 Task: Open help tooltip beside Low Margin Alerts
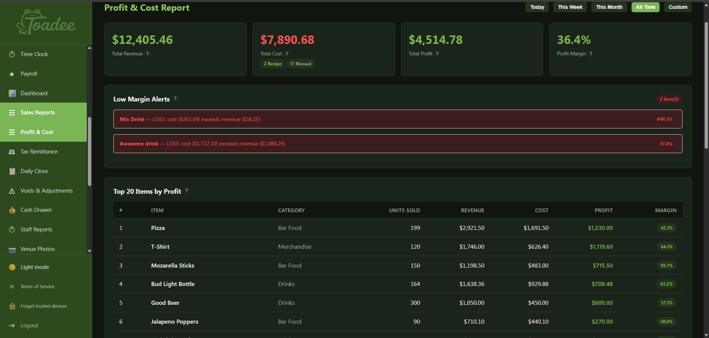(x=175, y=99)
